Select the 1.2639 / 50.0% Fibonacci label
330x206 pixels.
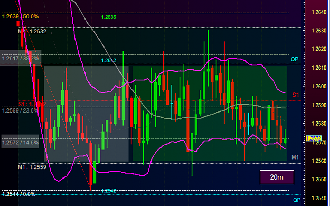click(x=21, y=16)
